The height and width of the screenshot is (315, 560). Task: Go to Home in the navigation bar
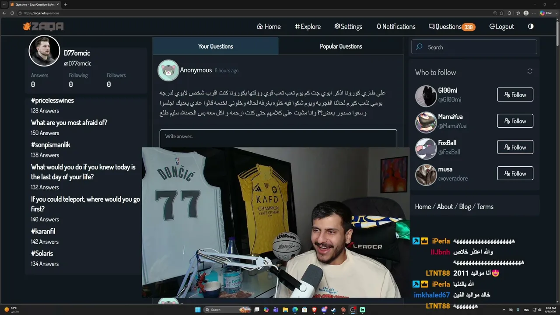269,27
